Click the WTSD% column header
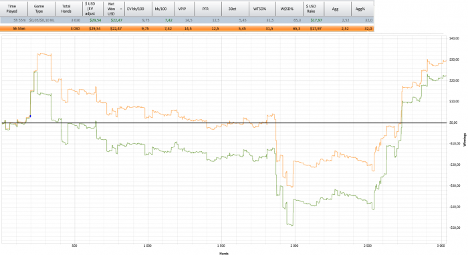Image resolution: width=468 pixels, height=255 pixels. (262, 9)
